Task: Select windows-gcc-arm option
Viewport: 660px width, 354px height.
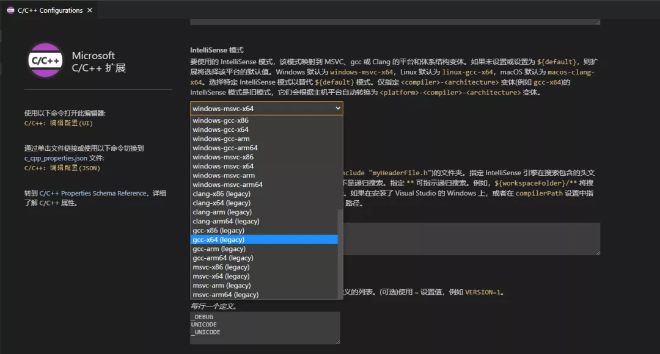Action: [264, 139]
